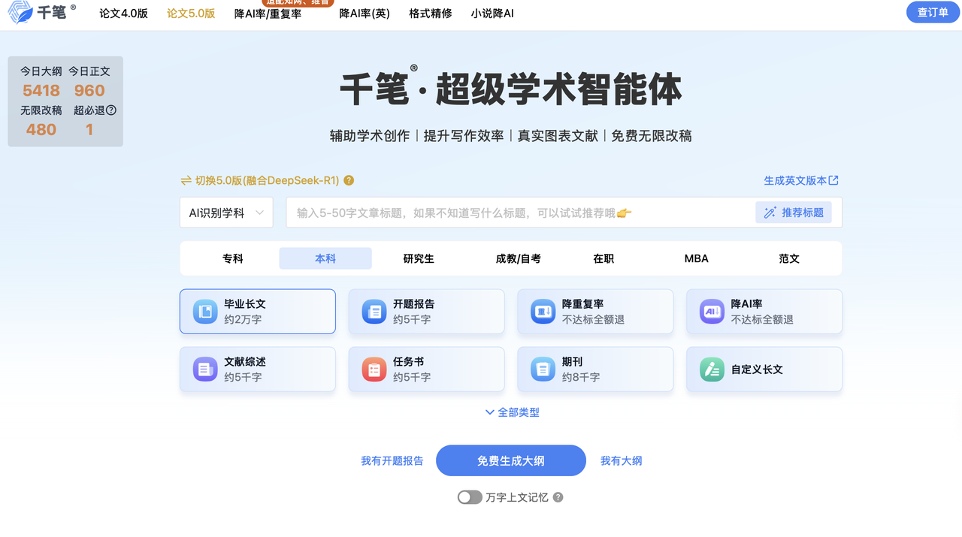Click the 无限改稿 count 480
This screenshot has width=962, height=537.
pyautogui.click(x=41, y=129)
